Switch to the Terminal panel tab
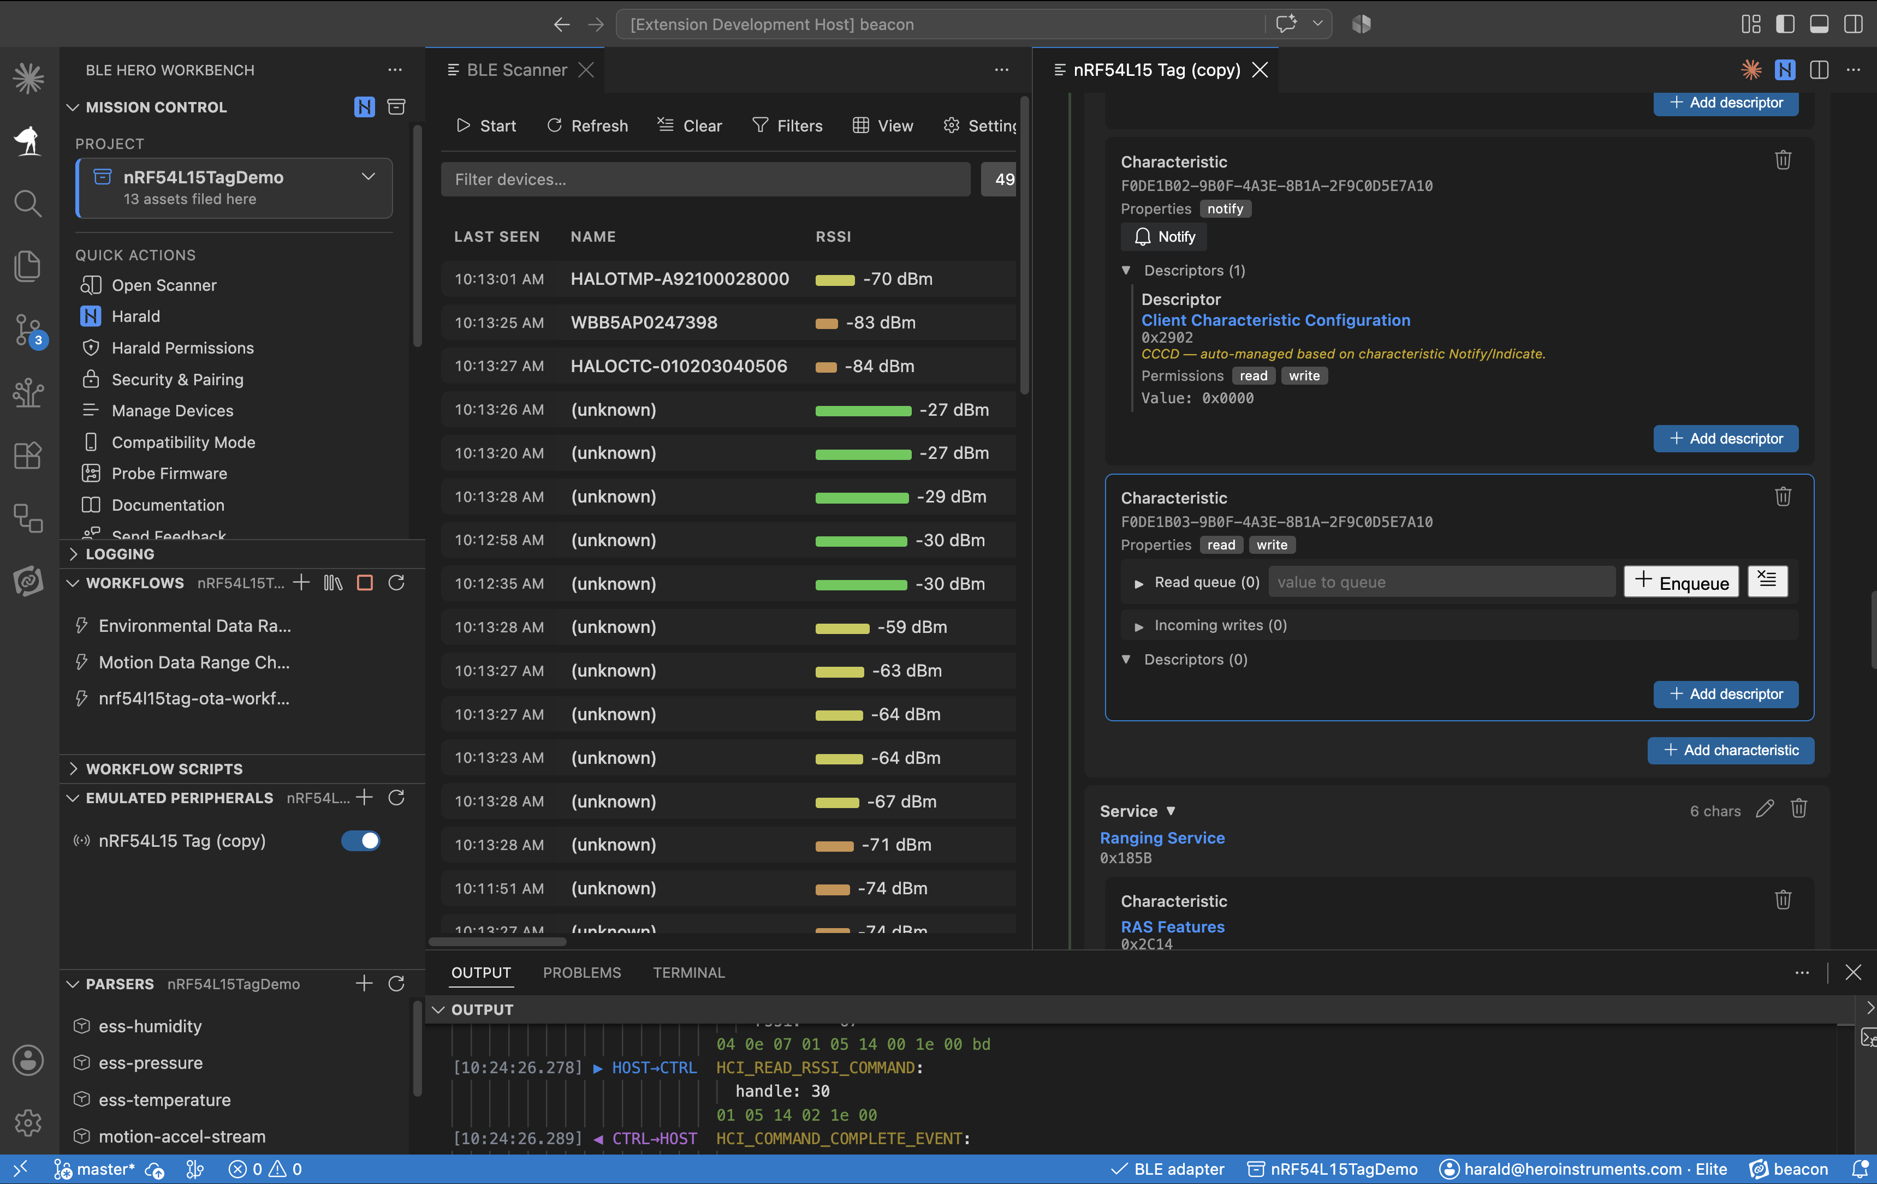Viewport: 1877px width, 1184px height. coord(688,973)
